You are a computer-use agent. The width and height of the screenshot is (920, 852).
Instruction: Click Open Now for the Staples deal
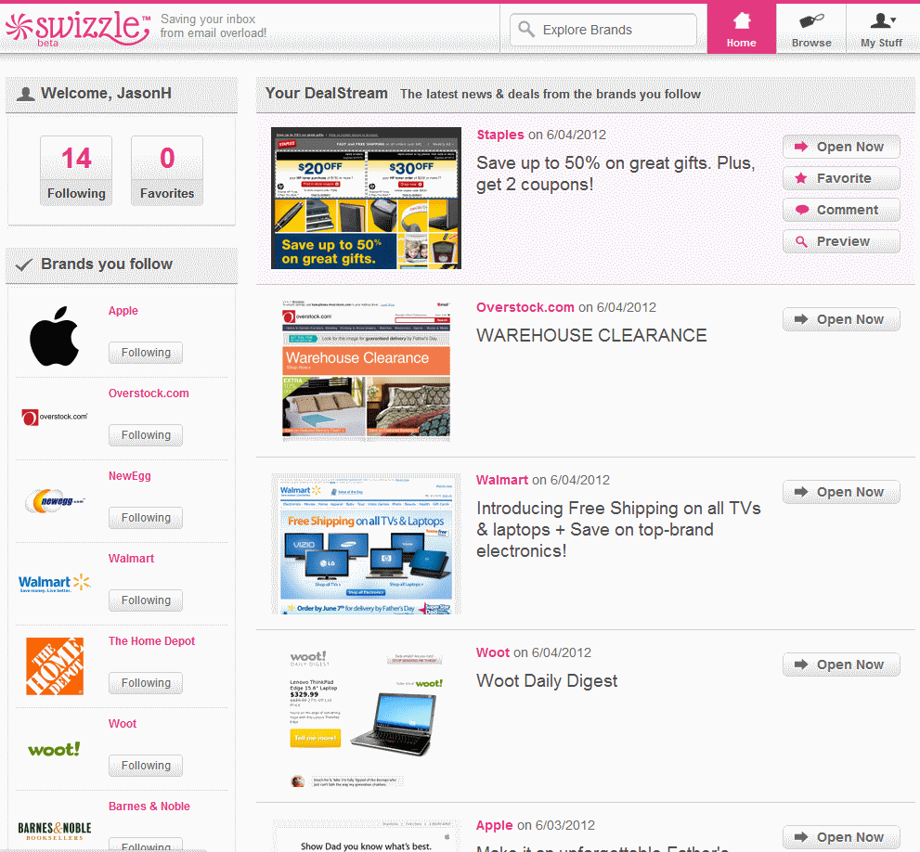pos(841,147)
